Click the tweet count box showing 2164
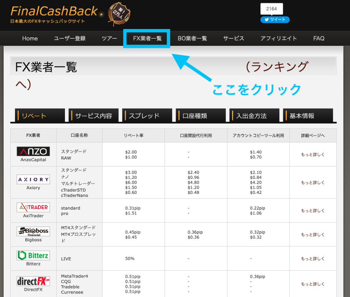Viewport: 350px width, 297px height. [x=271, y=9]
